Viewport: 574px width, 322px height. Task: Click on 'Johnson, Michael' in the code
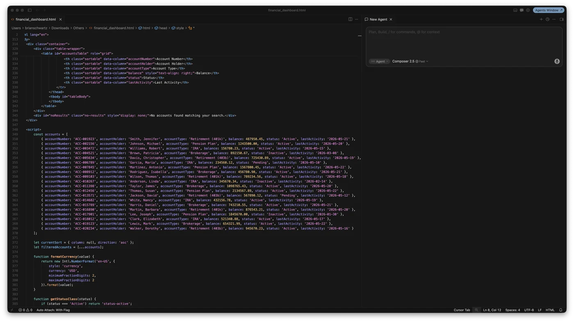click(x=146, y=144)
